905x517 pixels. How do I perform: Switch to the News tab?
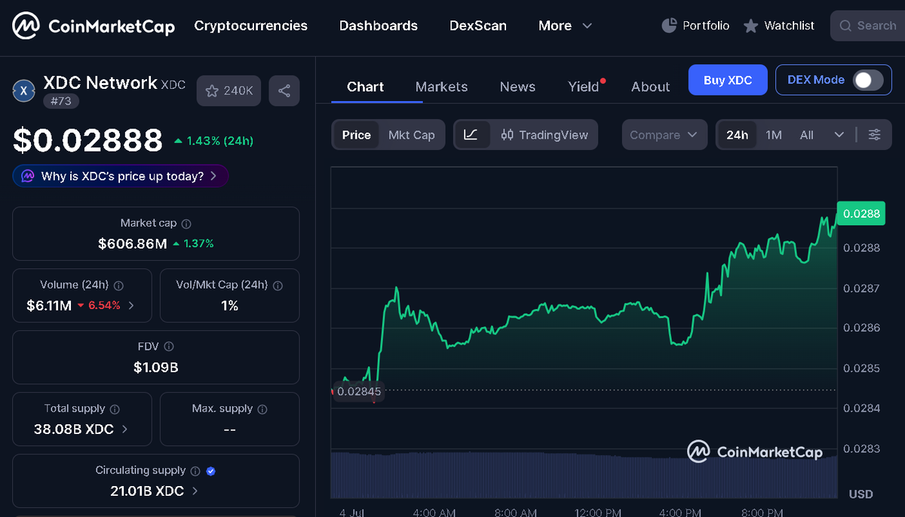click(x=517, y=87)
